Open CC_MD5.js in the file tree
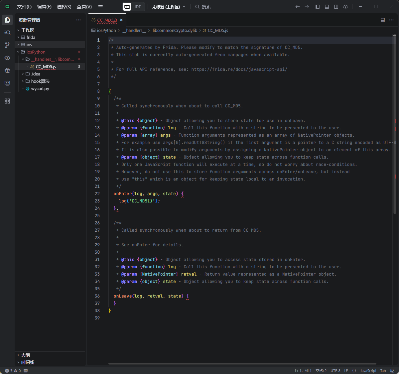Image resolution: width=399 pixels, height=374 pixels. (x=50, y=66)
